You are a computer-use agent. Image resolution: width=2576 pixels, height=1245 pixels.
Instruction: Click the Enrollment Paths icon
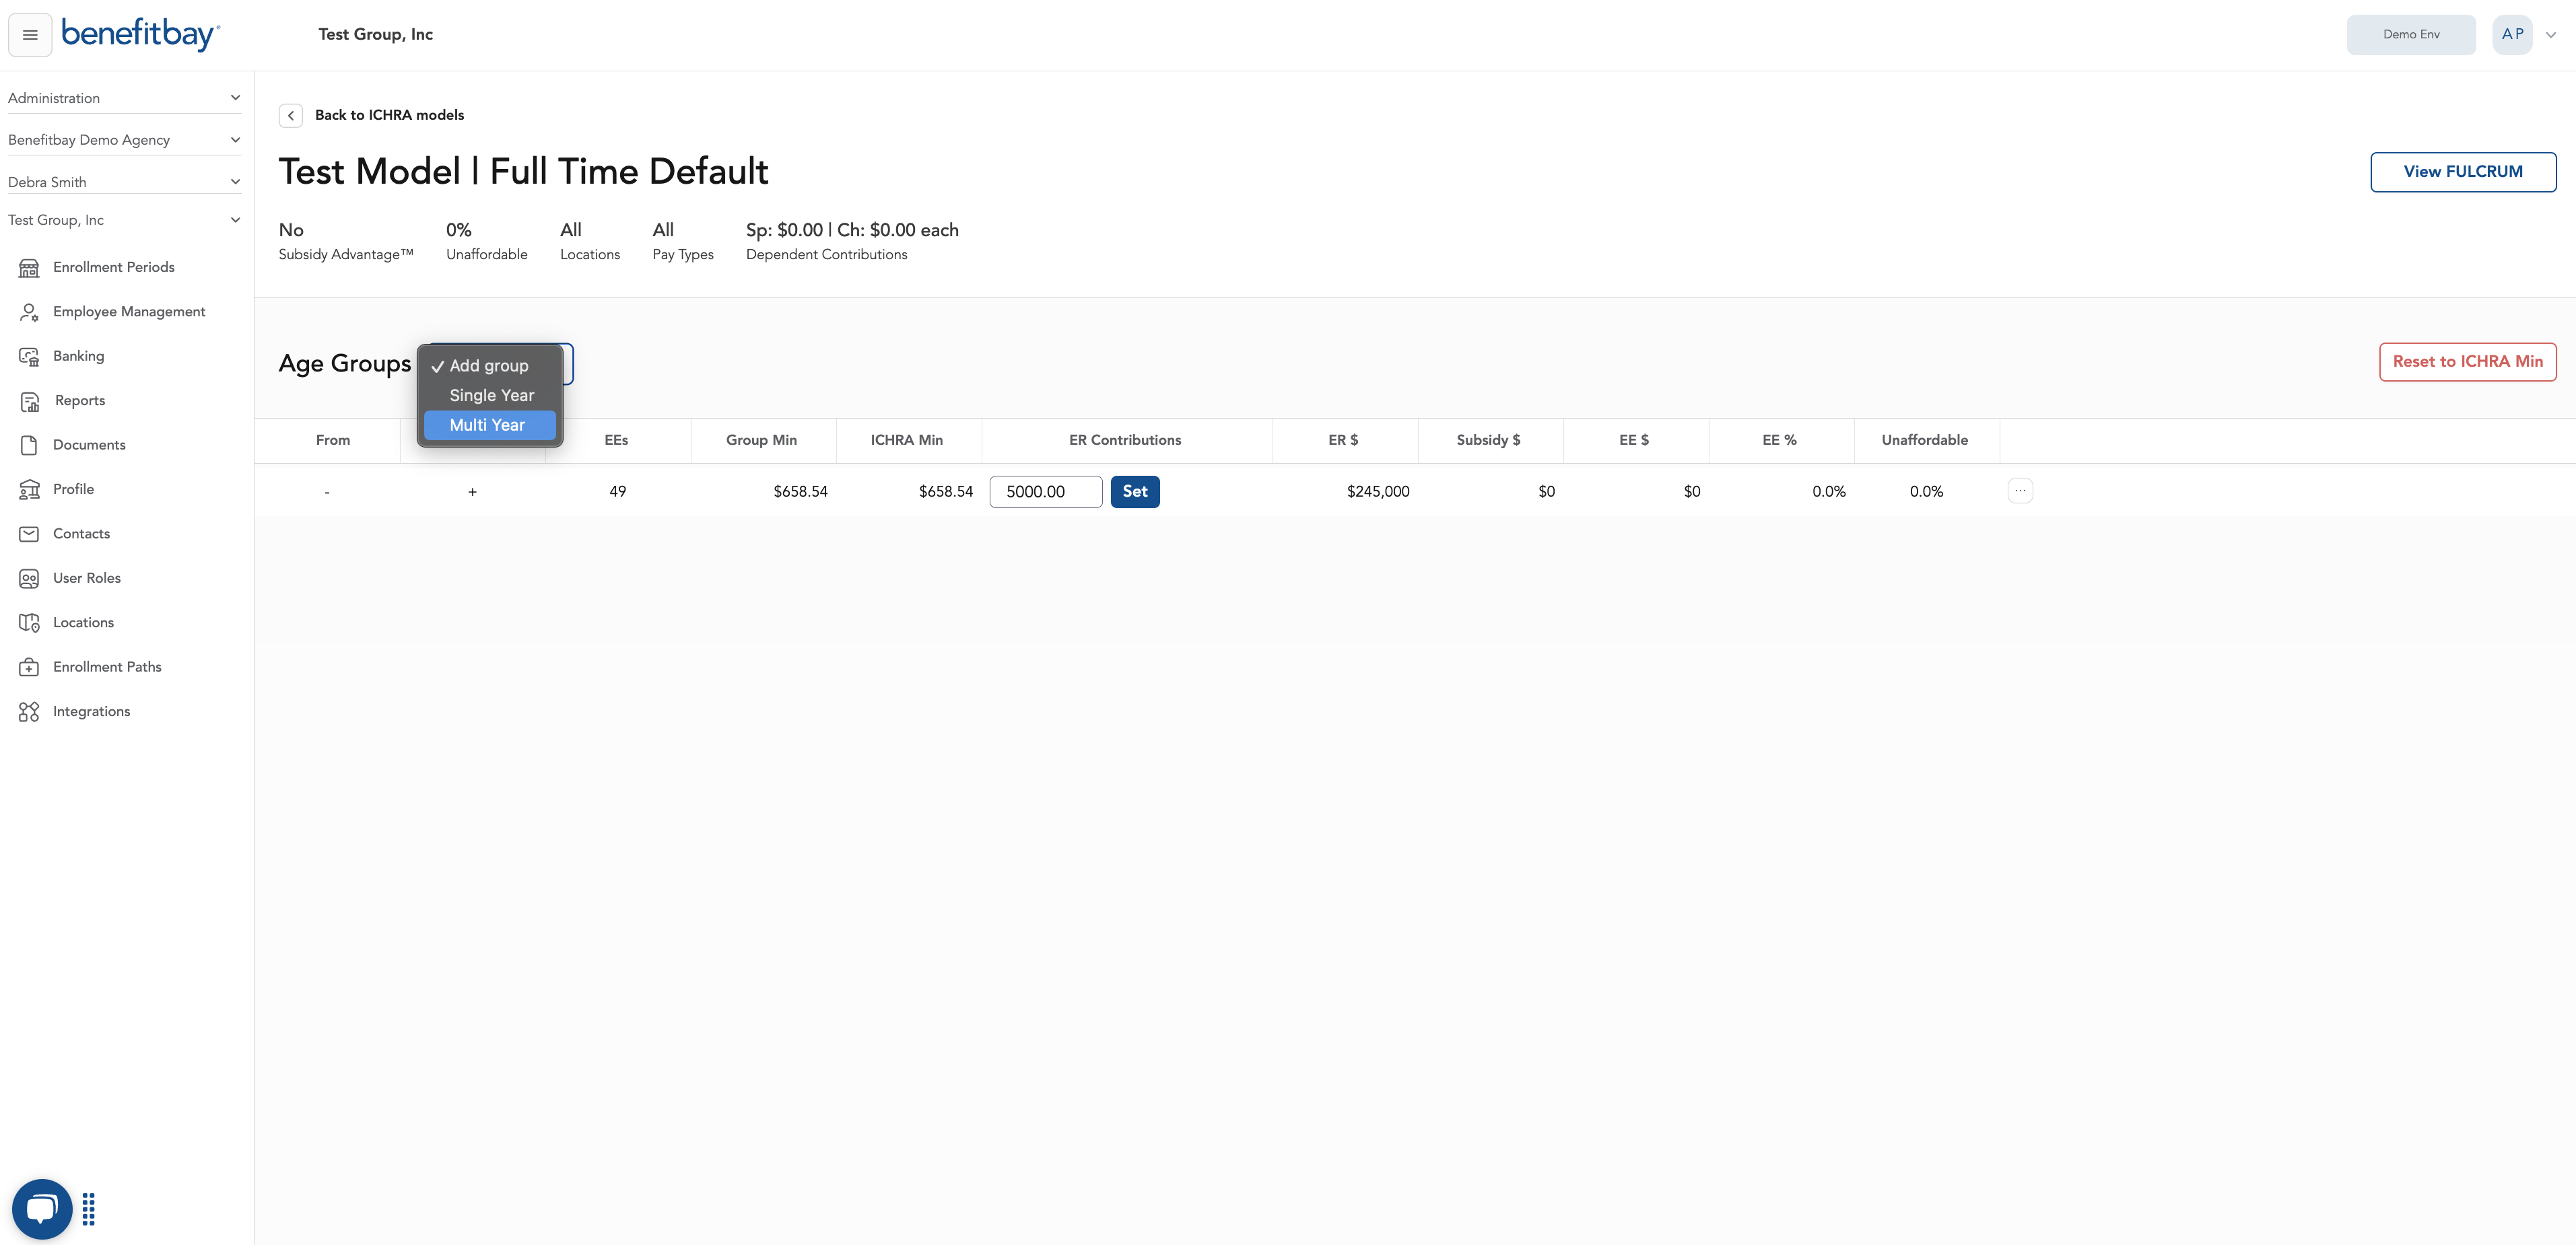click(x=29, y=668)
